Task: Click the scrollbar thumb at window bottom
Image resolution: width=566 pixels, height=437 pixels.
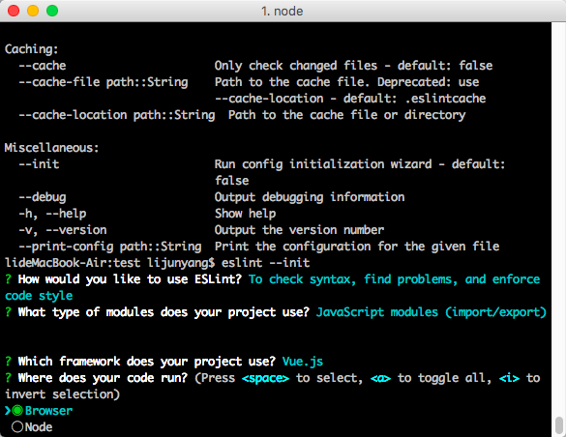Action: pyautogui.click(x=559, y=426)
